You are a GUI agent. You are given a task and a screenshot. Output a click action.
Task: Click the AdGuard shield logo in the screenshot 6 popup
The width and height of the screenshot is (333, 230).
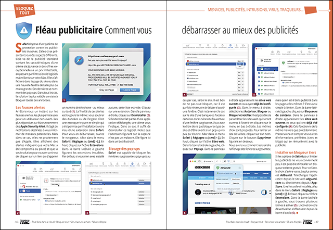pyautogui.click(x=217, y=168)
